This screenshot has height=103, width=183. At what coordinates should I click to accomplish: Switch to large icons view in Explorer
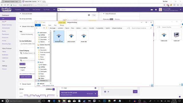(x=152, y=86)
